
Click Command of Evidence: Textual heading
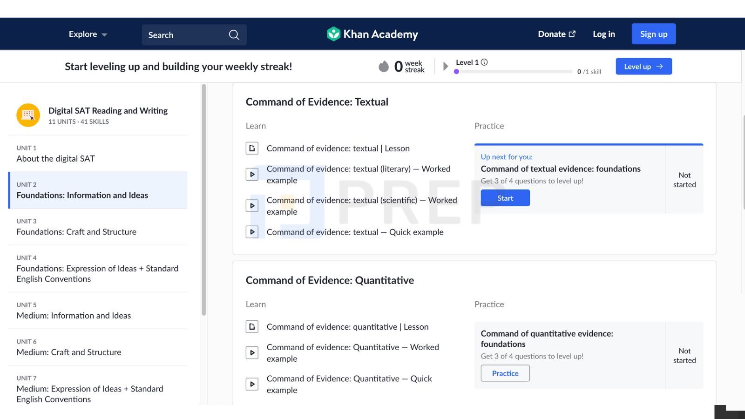click(317, 102)
